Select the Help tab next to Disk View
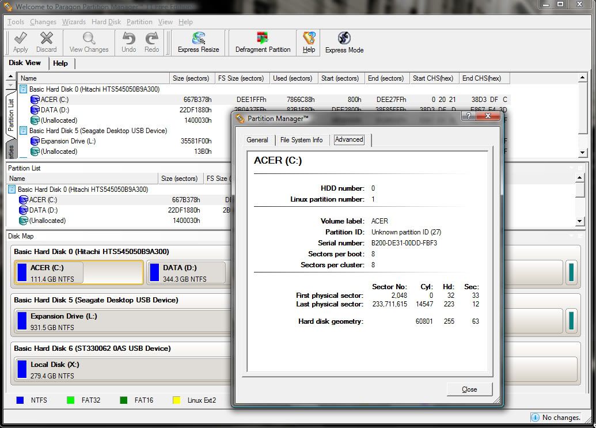This screenshot has width=596, height=428. click(60, 63)
